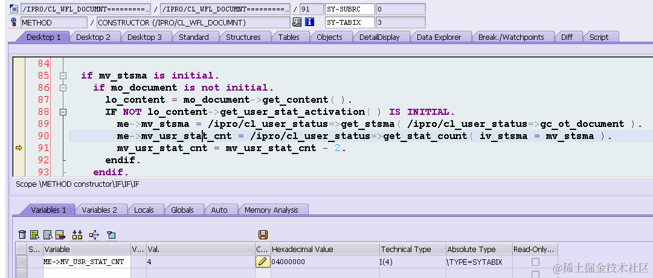
Task: Click hexadecimal value 04000000
Action: tap(325, 262)
